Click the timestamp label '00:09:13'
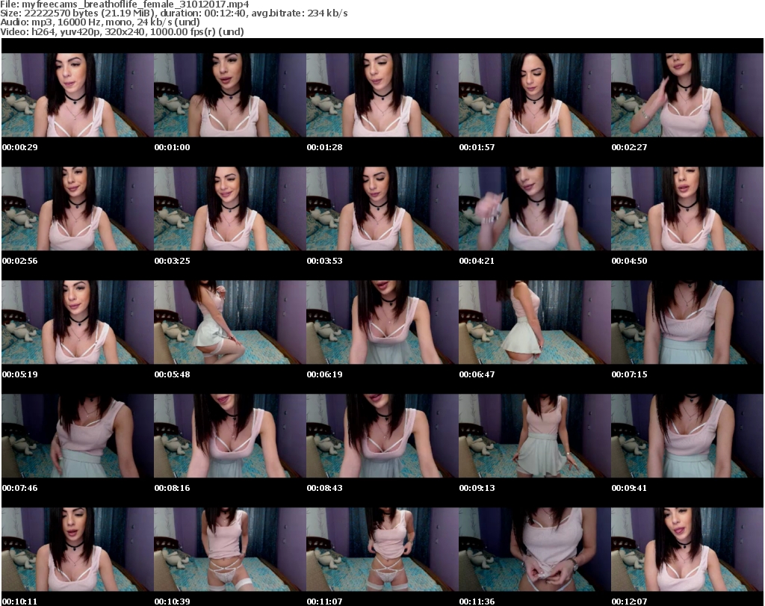The image size is (765, 606). (x=477, y=487)
